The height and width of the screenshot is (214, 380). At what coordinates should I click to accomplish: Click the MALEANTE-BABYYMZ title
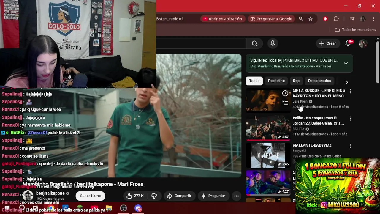coord(312,145)
